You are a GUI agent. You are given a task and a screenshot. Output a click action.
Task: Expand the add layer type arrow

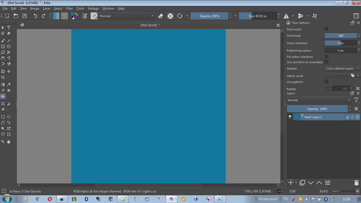296,183
